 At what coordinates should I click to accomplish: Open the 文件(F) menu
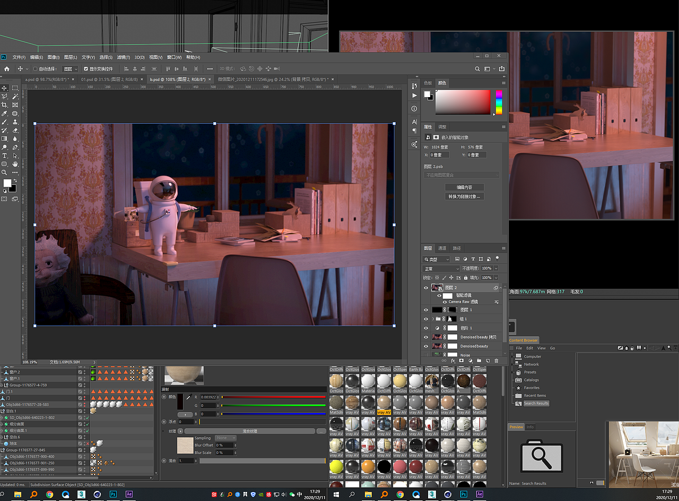pyautogui.click(x=19, y=57)
